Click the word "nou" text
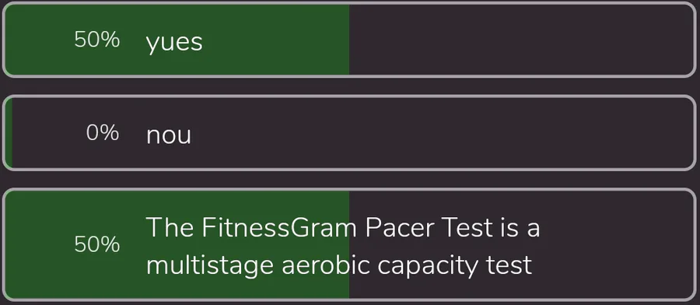 [169, 135]
